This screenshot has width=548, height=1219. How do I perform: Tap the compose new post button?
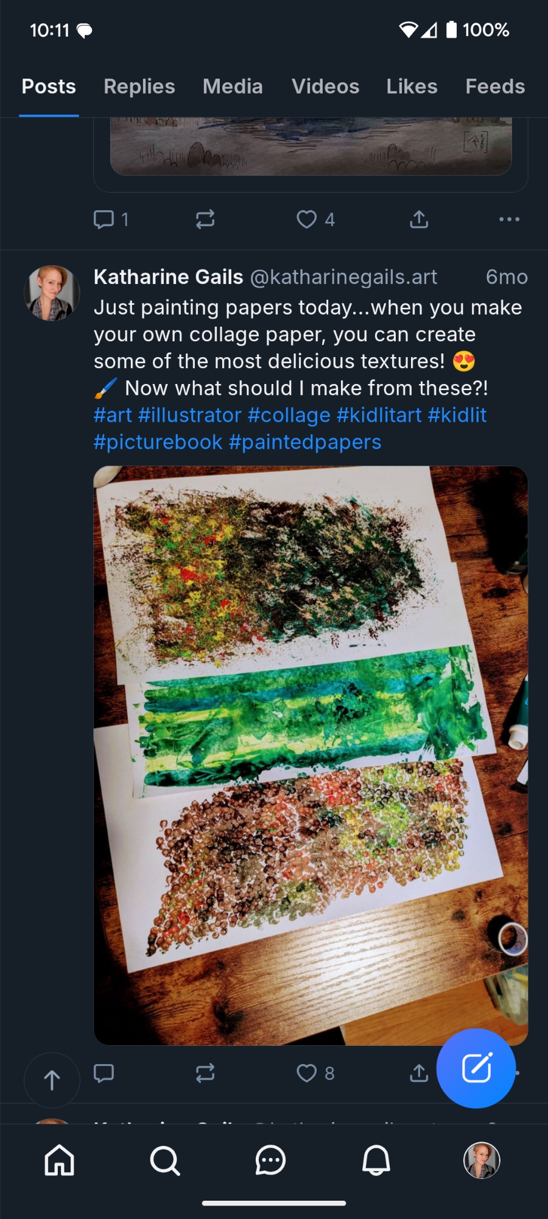[x=476, y=1068]
